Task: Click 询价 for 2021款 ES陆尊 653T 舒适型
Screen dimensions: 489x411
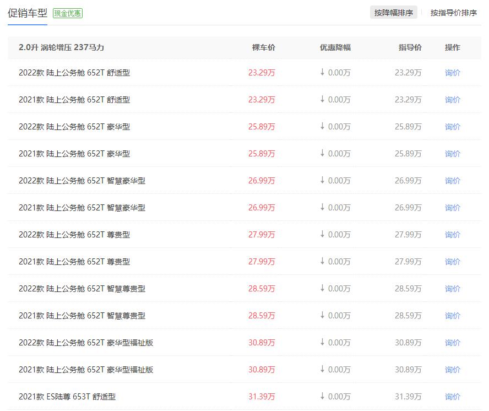Action: [x=453, y=397]
